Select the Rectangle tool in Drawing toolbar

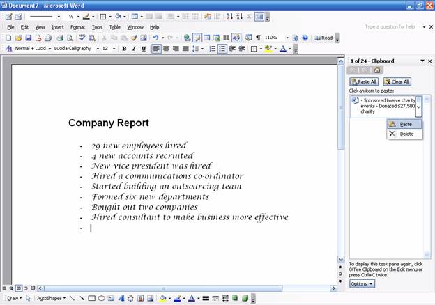pyautogui.click(x=92, y=298)
